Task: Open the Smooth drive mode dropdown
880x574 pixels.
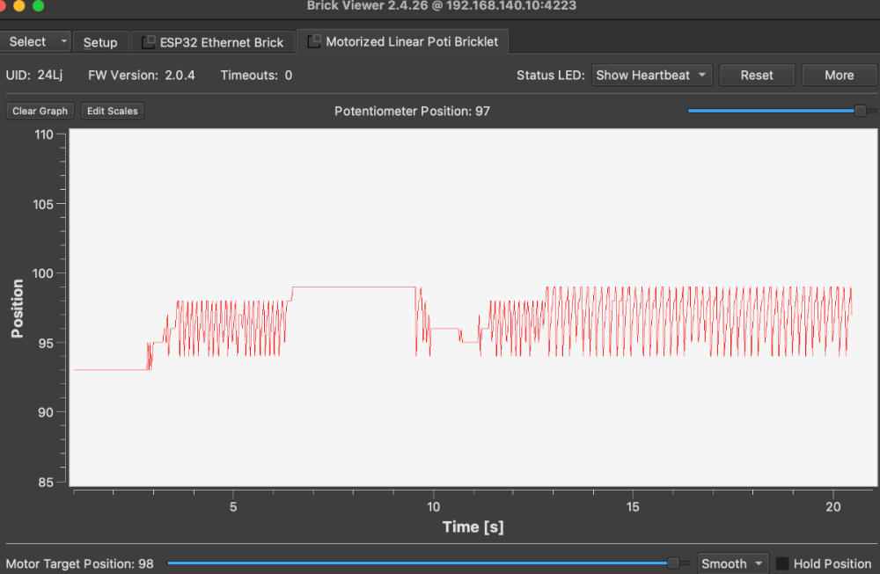Action: pyautogui.click(x=732, y=563)
